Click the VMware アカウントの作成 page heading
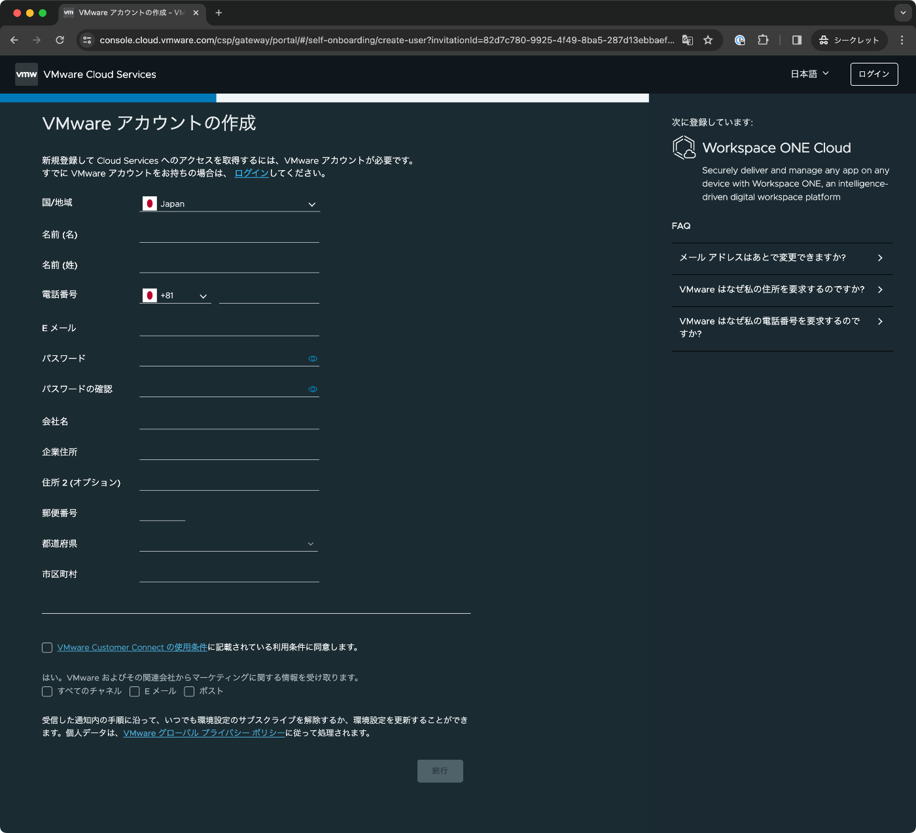 click(x=149, y=123)
